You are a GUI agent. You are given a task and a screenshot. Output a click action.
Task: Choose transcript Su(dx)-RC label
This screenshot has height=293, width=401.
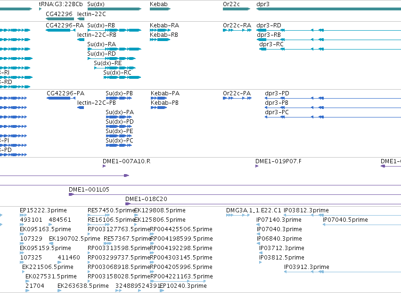[117, 73]
